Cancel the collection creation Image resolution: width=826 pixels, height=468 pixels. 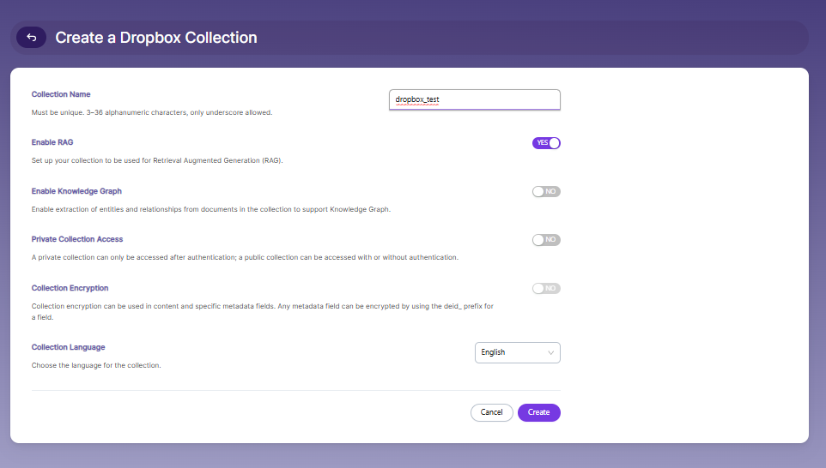(491, 412)
